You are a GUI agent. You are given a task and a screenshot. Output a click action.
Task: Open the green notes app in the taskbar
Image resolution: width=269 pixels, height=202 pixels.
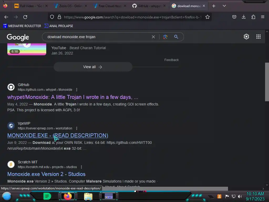(x=47, y=196)
